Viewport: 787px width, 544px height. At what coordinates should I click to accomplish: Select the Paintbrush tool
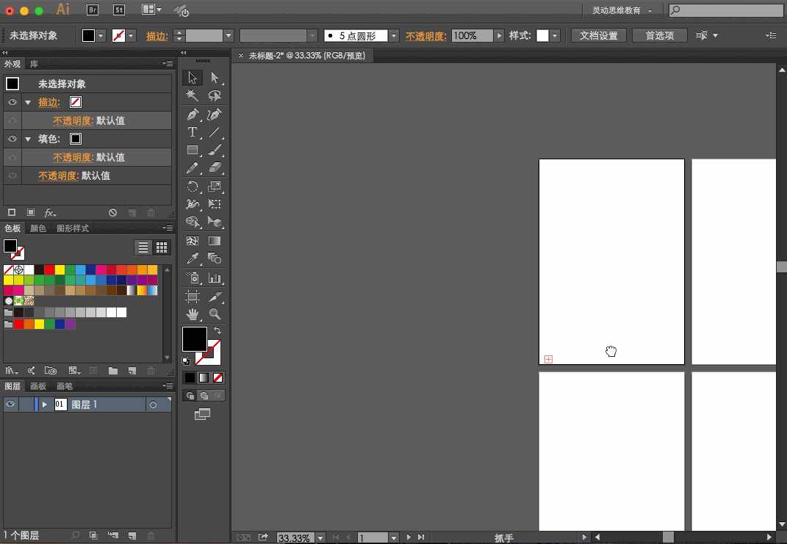point(215,150)
